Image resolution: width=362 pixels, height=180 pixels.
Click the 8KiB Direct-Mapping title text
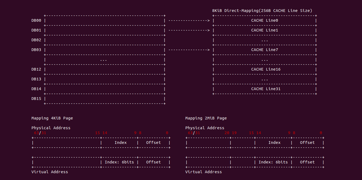pyautogui.click(x=262, y=11)
